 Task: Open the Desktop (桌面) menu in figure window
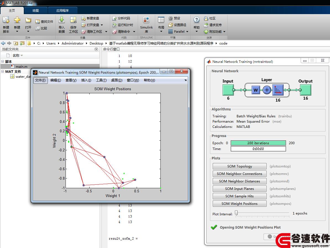(x=117, y=80)
